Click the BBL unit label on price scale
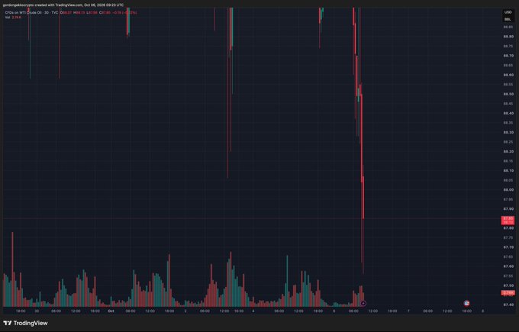519x332 pixels. (x=508, y=20)
